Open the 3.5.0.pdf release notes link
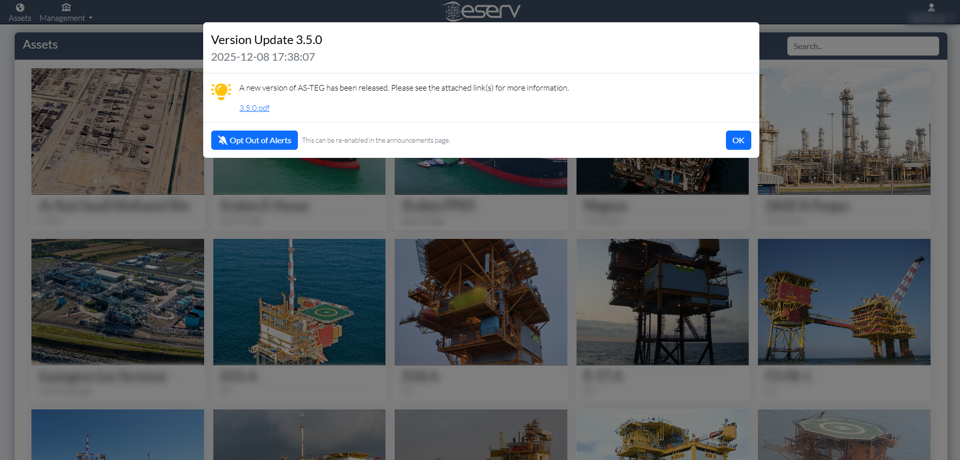Screen dimensions: 960x460 tap(254, 108)
